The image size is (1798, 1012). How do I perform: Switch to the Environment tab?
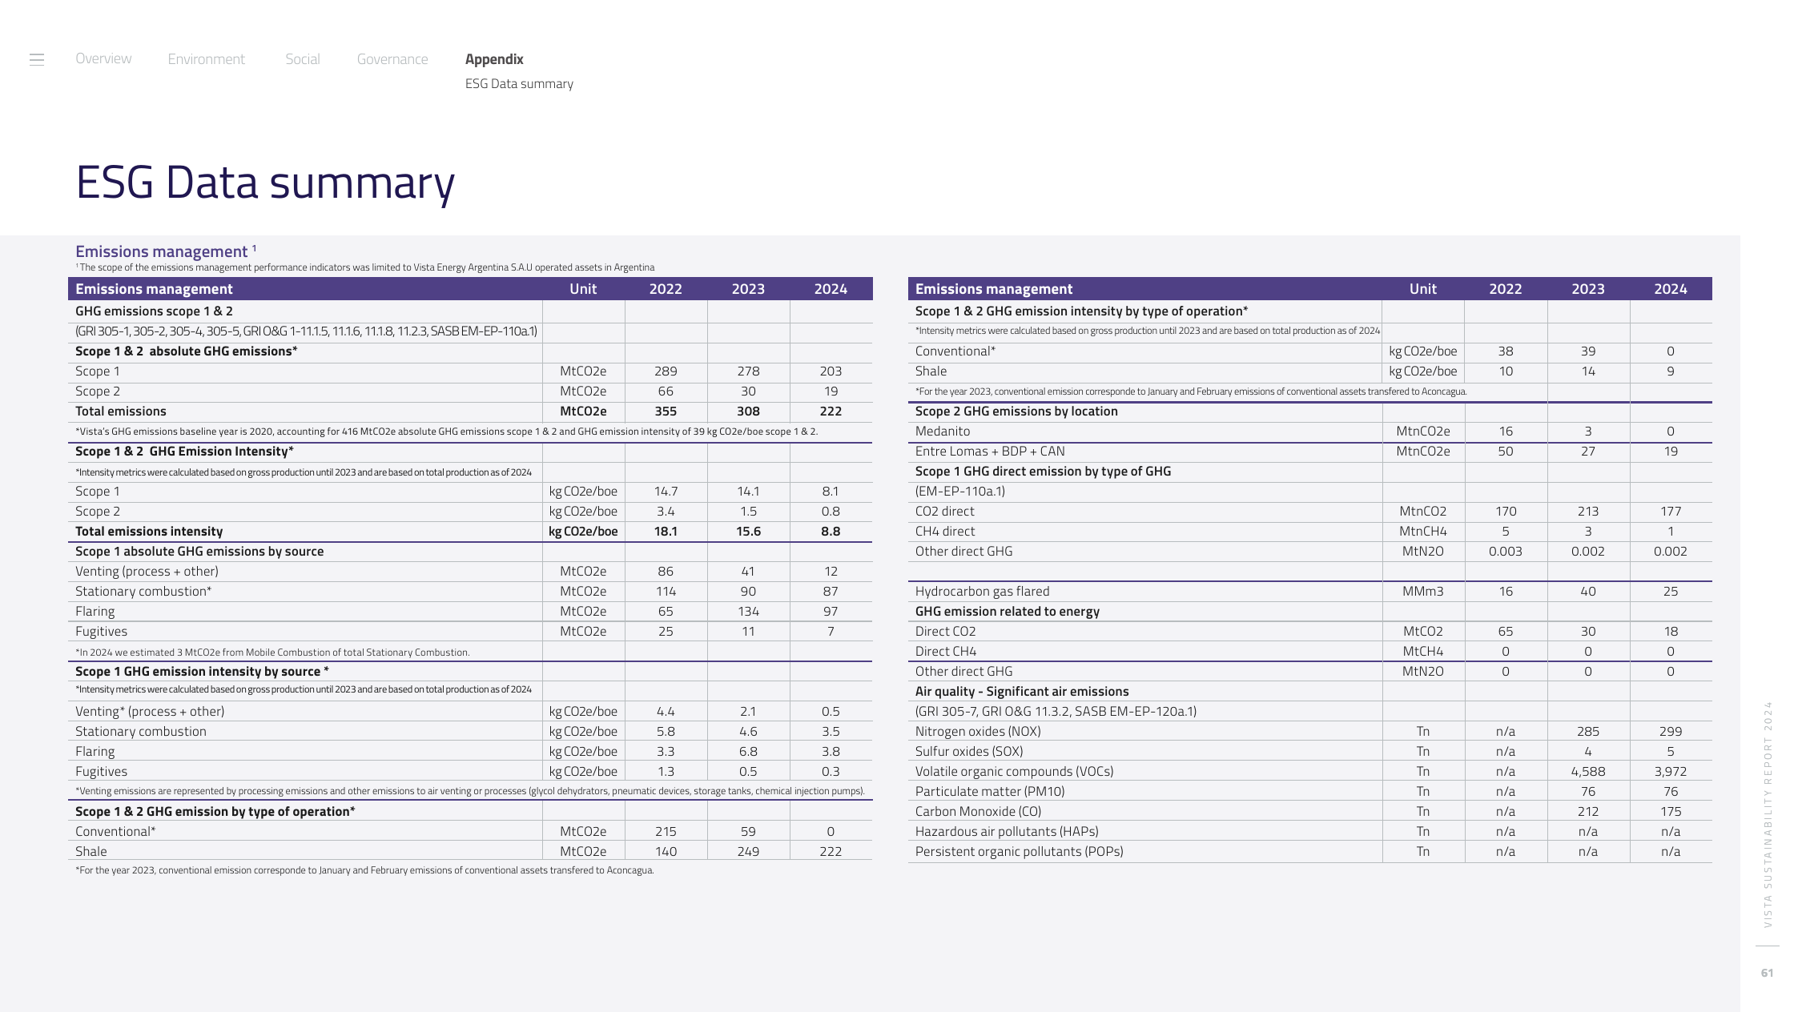click(x=207, y=59)
